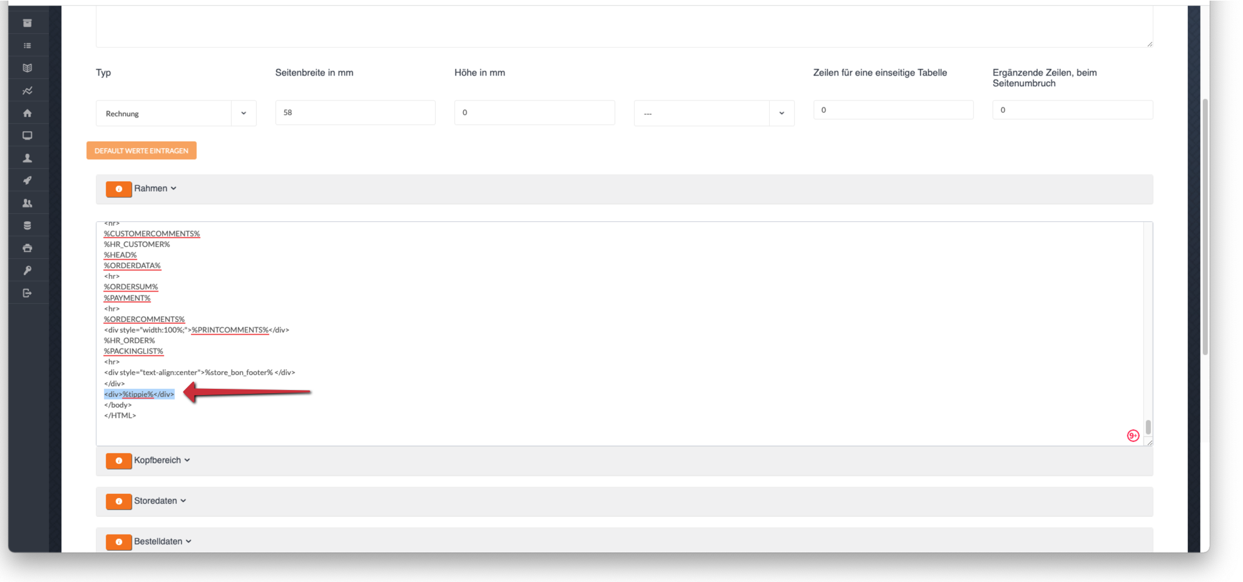1243x582 pixels.
Task: Open the statistics line-chart sidebar icon
Action: click(x=27, y=91)
